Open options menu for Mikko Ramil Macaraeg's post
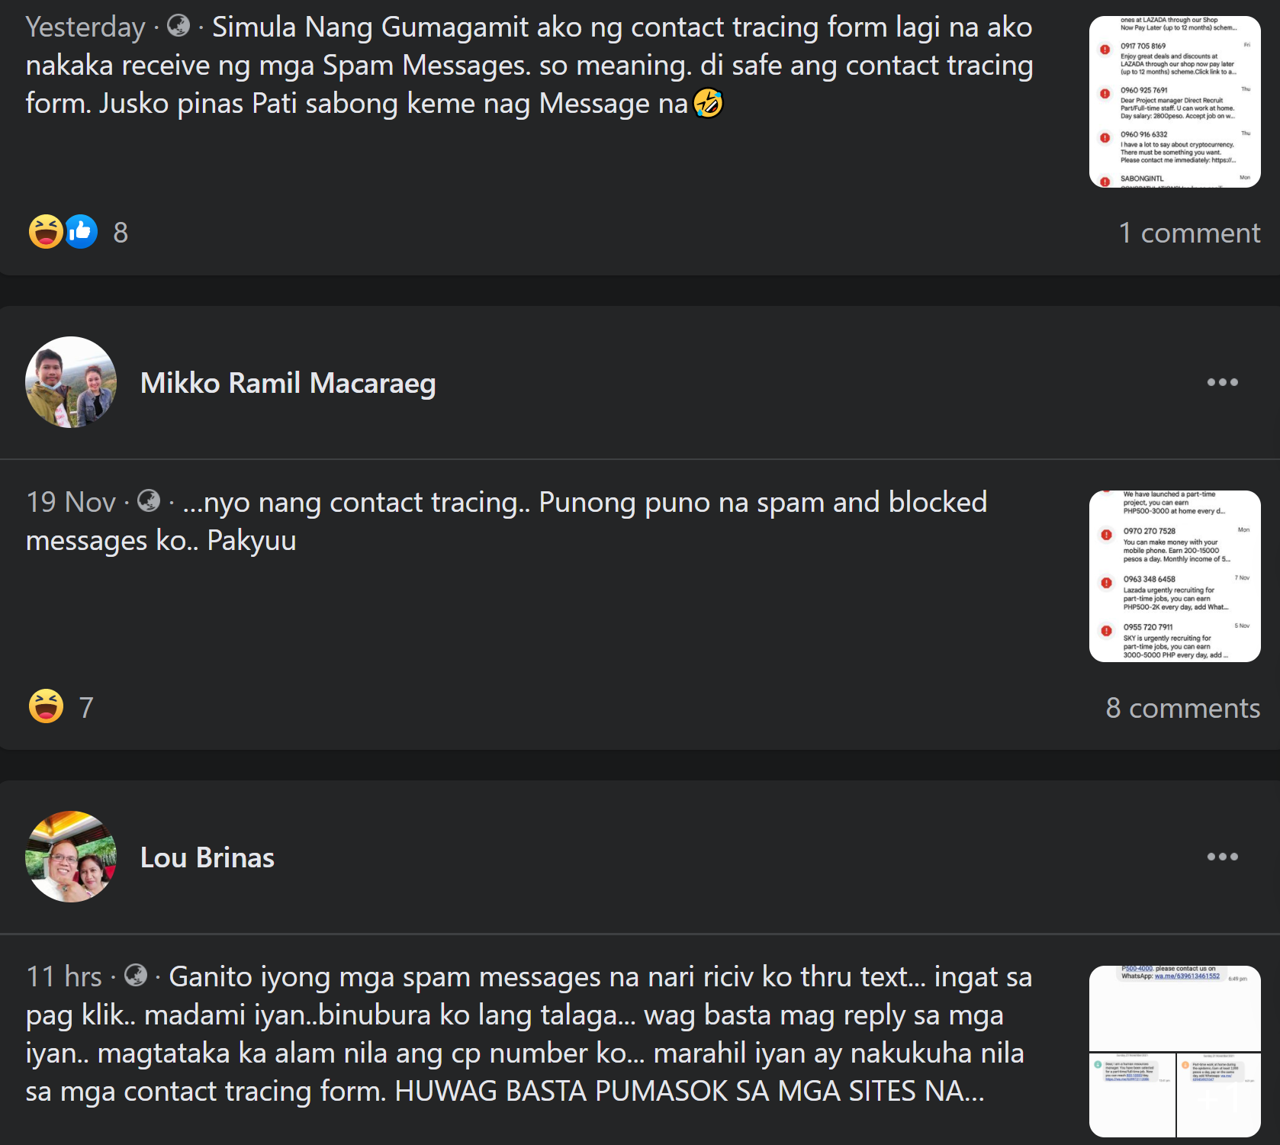Image resolution: width=1280 pixels, height=1145 pixels. (1222, 382)
